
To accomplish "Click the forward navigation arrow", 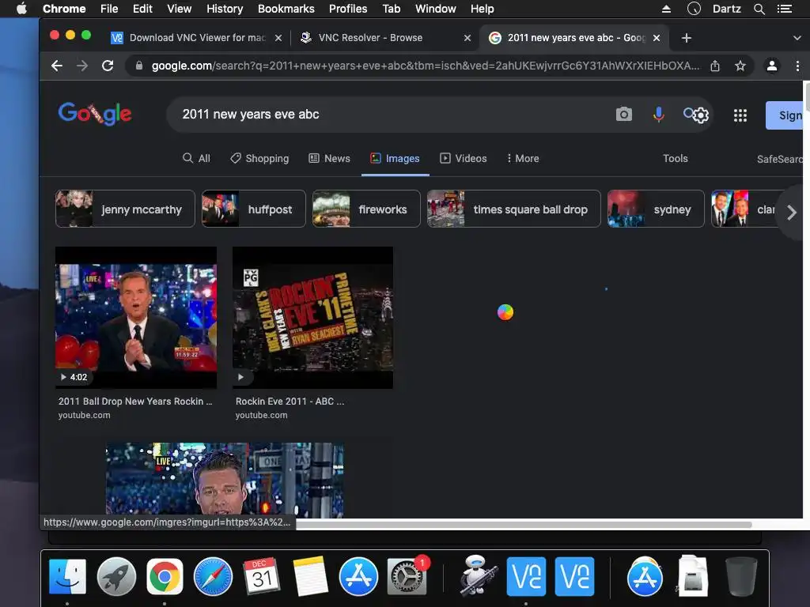I will (82, 66).
